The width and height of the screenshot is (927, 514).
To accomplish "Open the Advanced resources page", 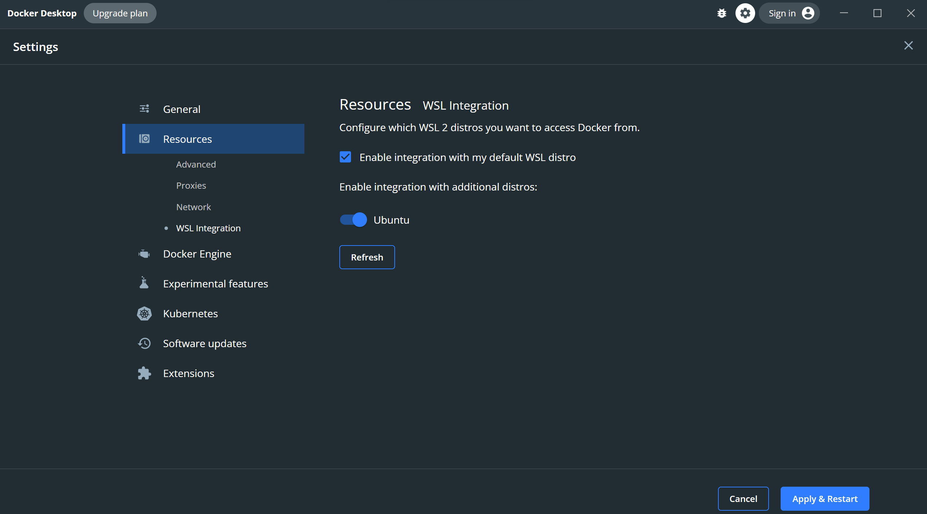I will pyautogui.click(x=196, y=164).
